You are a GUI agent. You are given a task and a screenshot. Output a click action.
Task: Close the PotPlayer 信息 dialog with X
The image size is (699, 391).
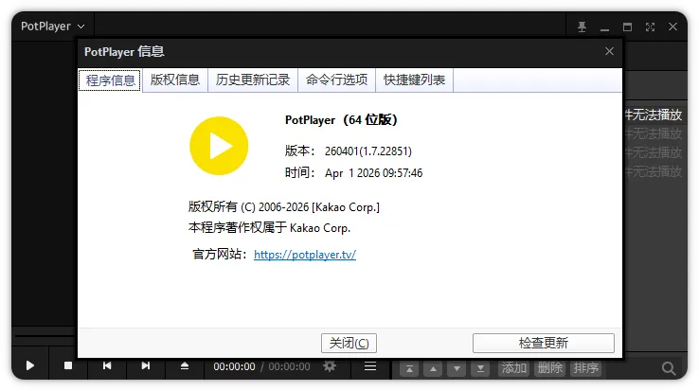pos(609,51)
